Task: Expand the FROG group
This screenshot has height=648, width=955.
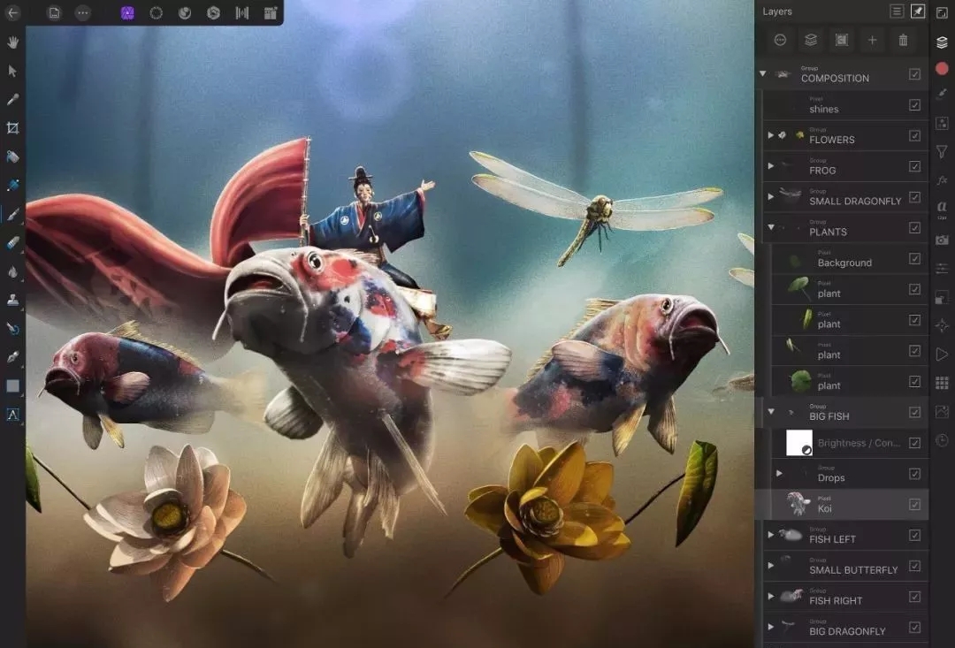Action: [x=770, y=166]
